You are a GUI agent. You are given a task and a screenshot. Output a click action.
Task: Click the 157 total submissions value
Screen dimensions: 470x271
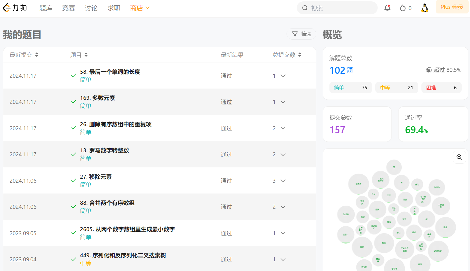tap(337, 130)
